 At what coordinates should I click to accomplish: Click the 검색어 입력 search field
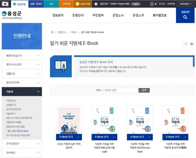120,90
